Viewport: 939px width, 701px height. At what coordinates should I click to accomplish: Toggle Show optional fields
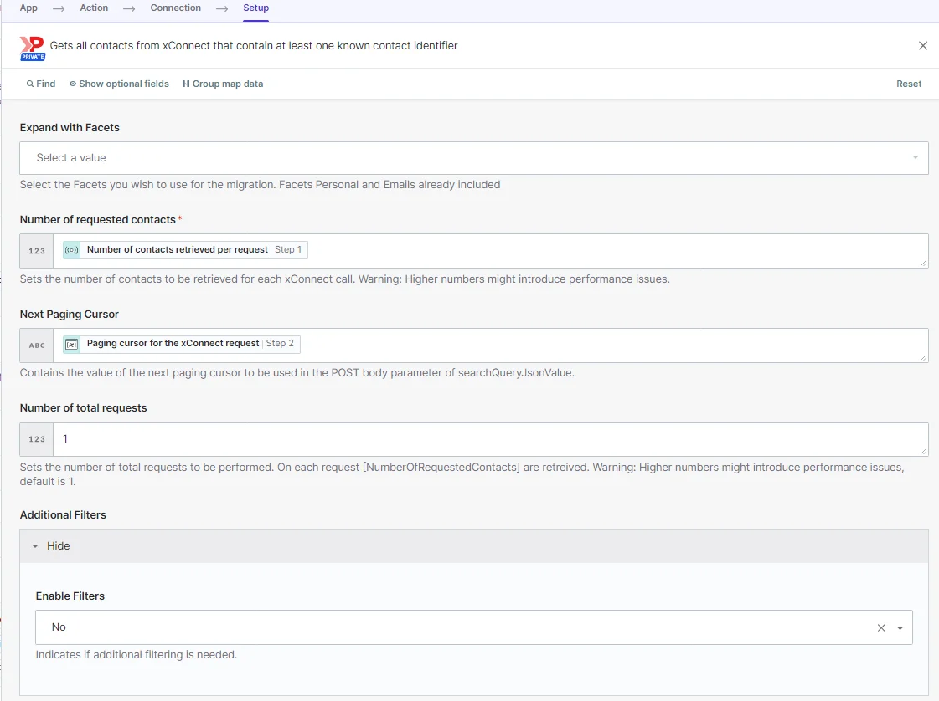coord(119,84)
